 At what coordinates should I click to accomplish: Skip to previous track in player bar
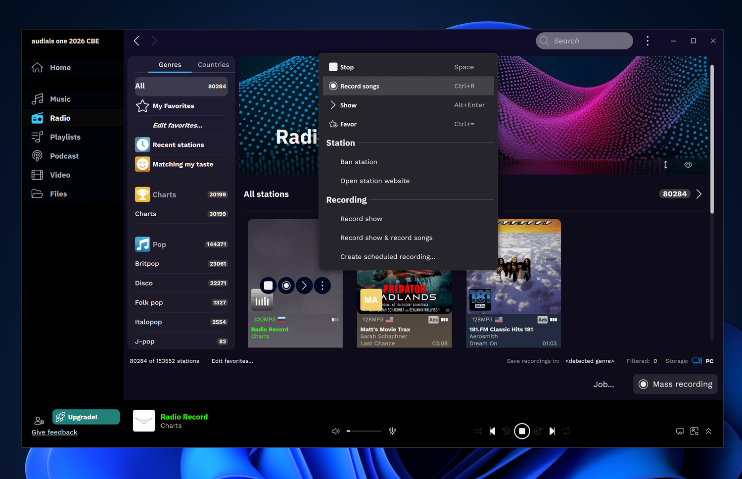492,431
